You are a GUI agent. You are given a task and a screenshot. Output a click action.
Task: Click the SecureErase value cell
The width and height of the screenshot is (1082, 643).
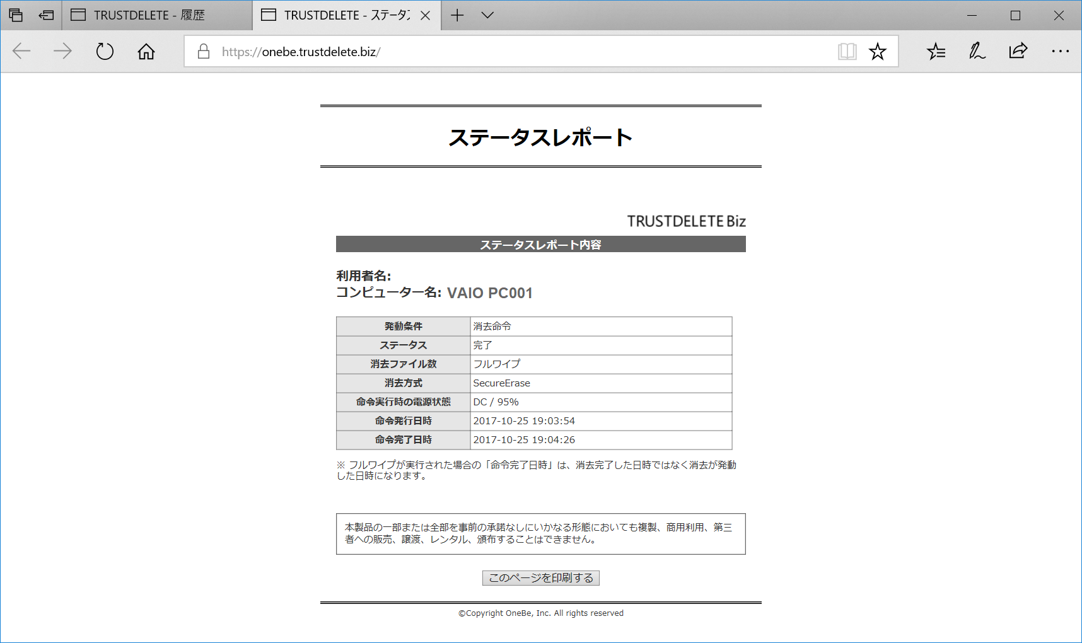(602, 383)
